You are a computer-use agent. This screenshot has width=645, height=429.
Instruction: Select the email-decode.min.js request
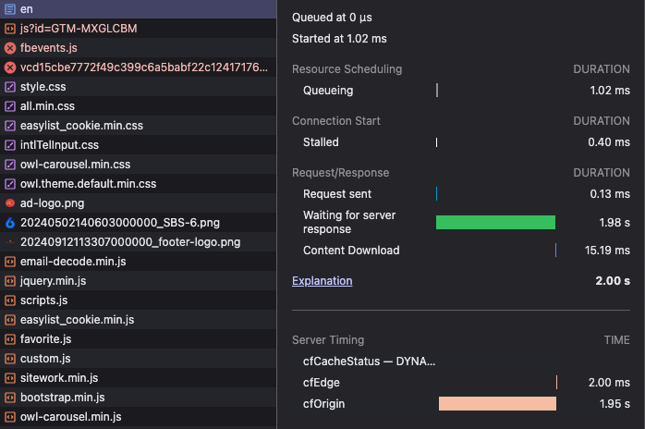pos(73,262)
